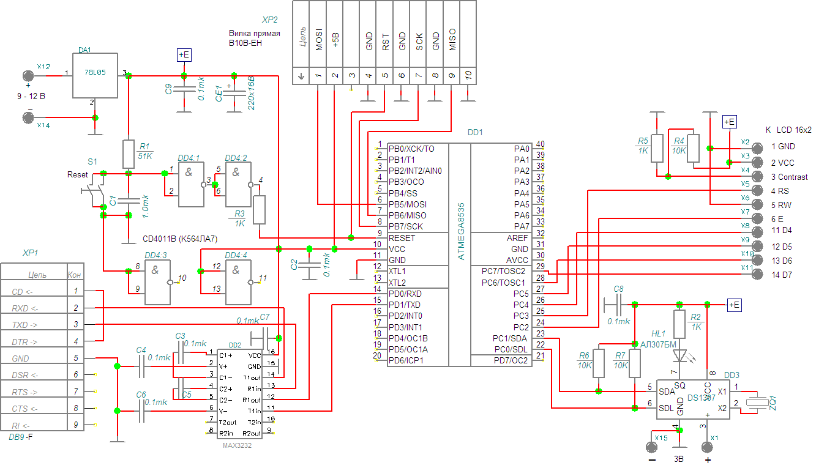Image resolution: width=816 pixels, height=468 pixels.
Task: Select capacitor C2 near VCC pin
Action: (310, 265)
